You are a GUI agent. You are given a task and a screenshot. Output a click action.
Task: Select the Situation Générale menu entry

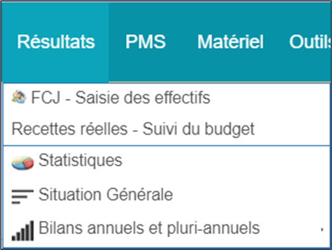[166, 195]
